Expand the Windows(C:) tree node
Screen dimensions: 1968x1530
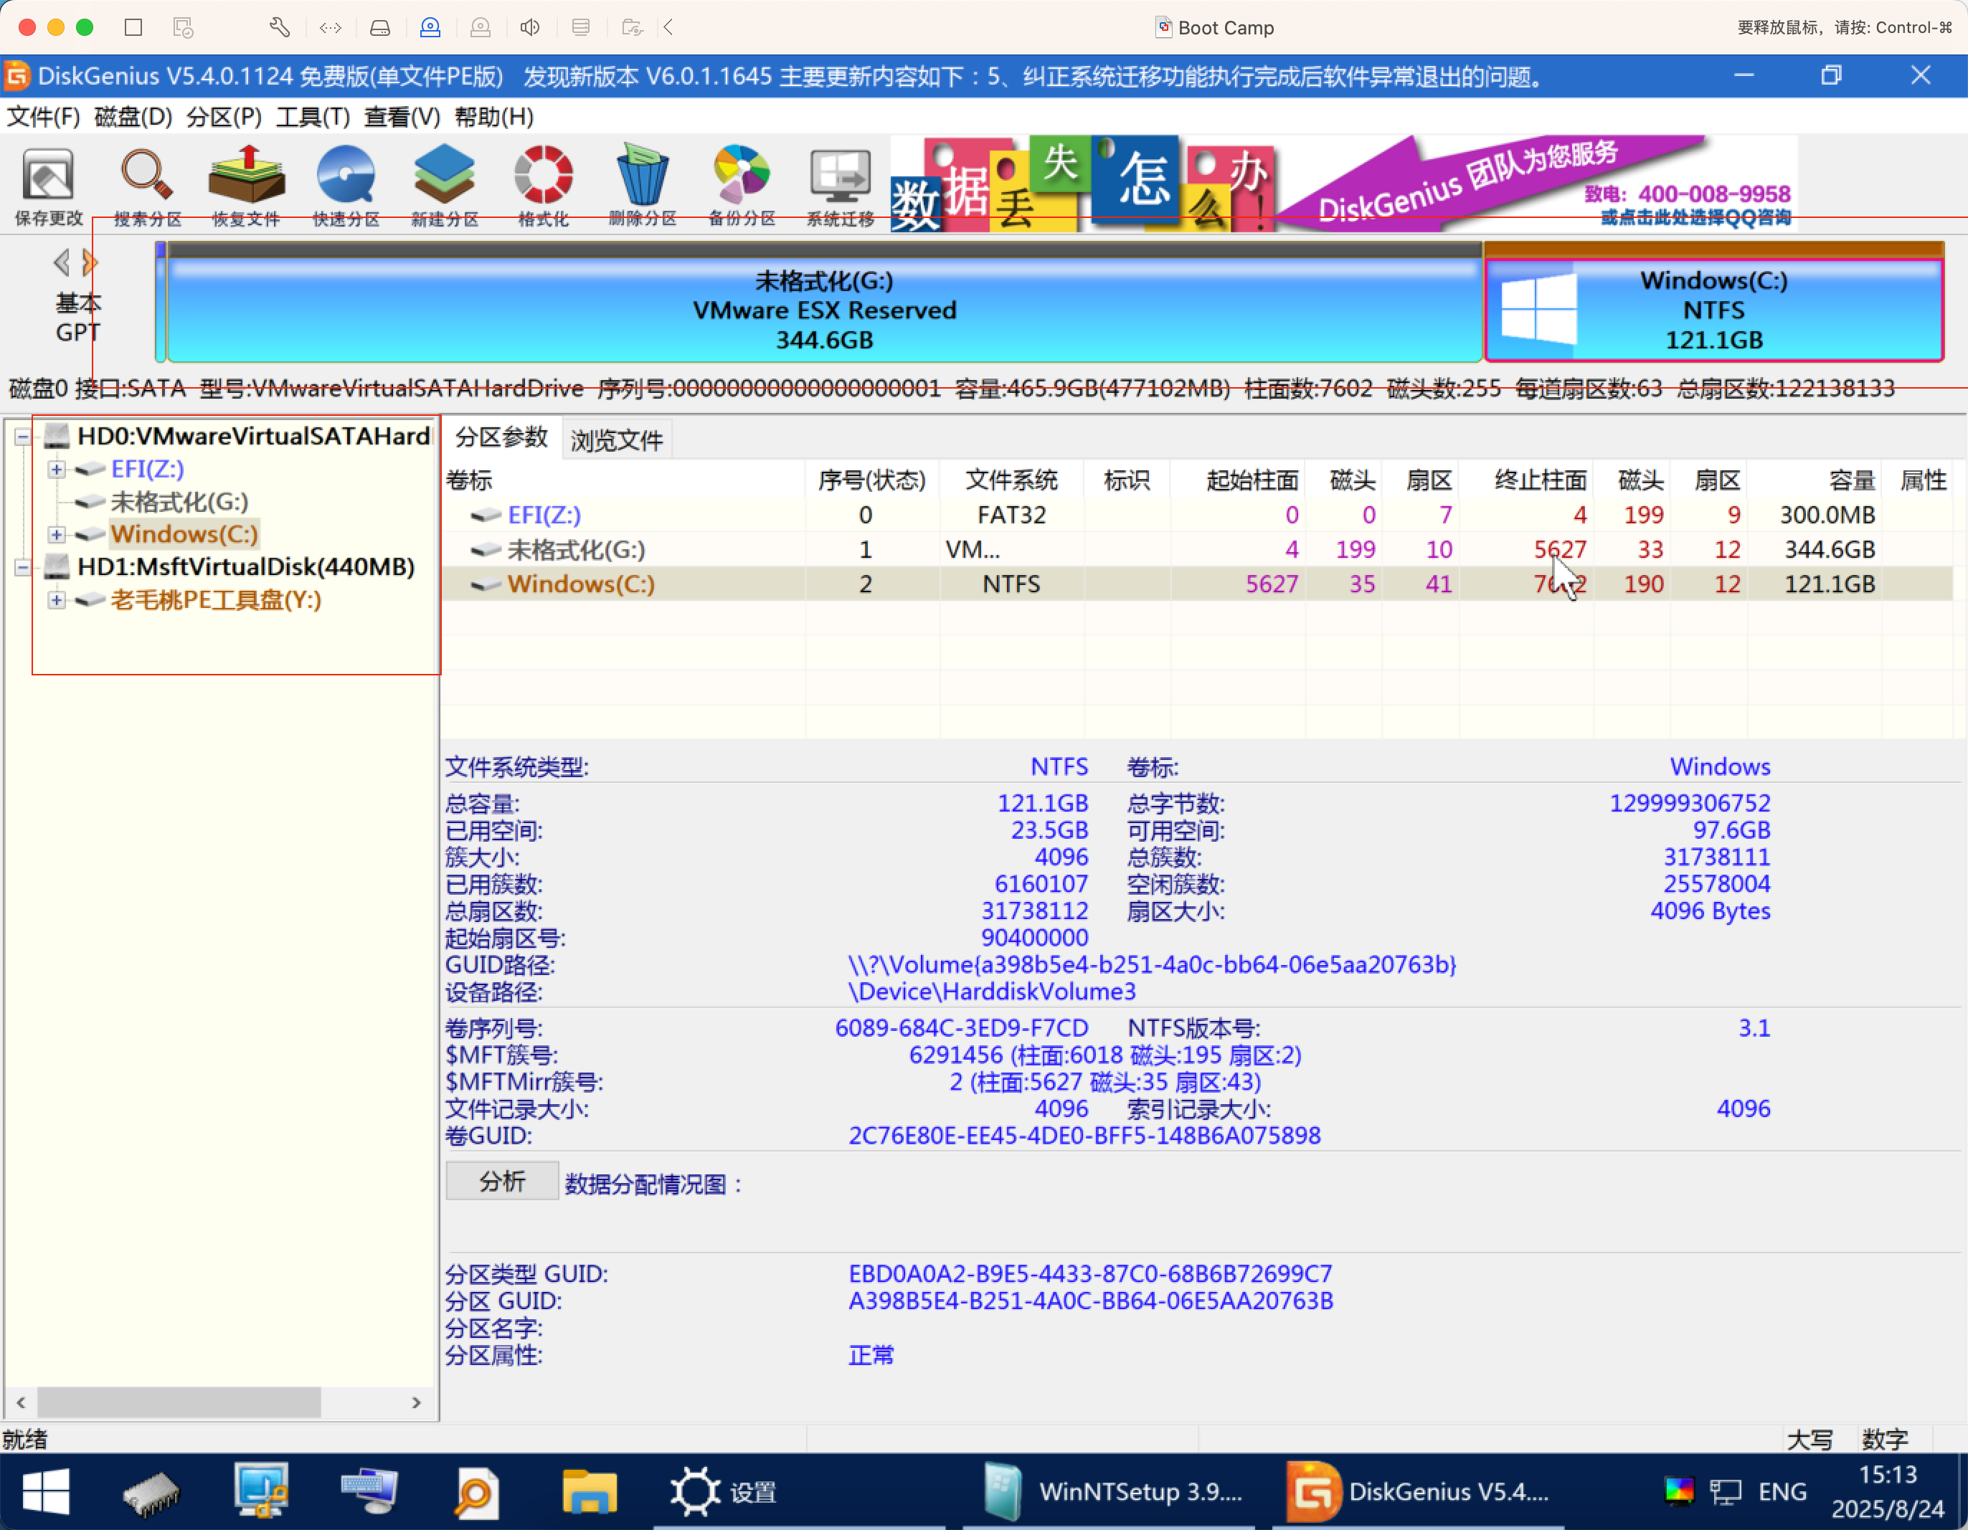pyautogui.click(x=57, y=534)
